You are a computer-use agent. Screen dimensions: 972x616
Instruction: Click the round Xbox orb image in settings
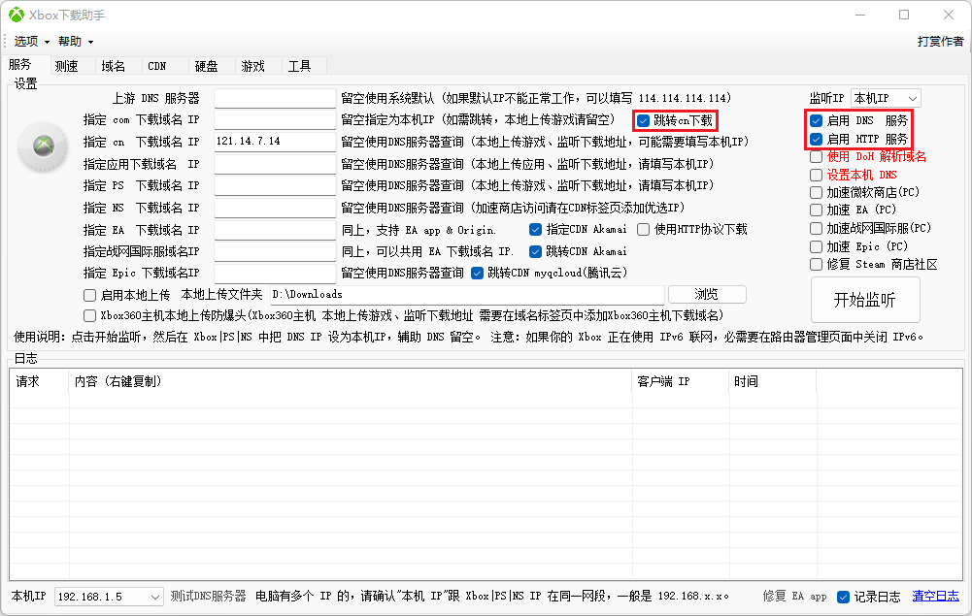44,146
